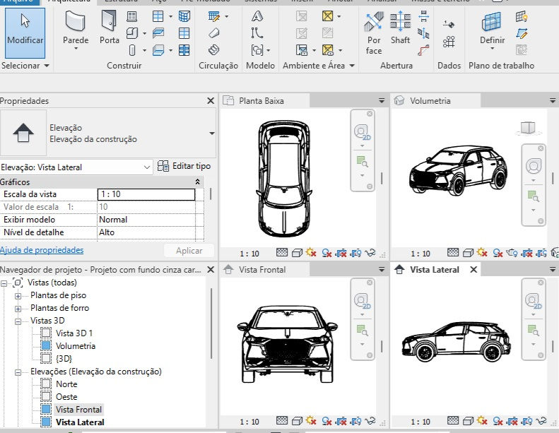Click the Aplicar button
The width and height of the screenshot is (559, 433).
pyautogui.click(x=189, y=251)
